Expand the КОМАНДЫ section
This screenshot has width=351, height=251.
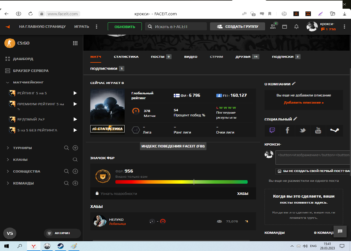tap(7, 183)
